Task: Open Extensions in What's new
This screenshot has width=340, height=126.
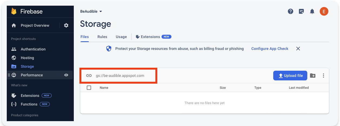Action: pyautogui.click(x=30, y=96)
